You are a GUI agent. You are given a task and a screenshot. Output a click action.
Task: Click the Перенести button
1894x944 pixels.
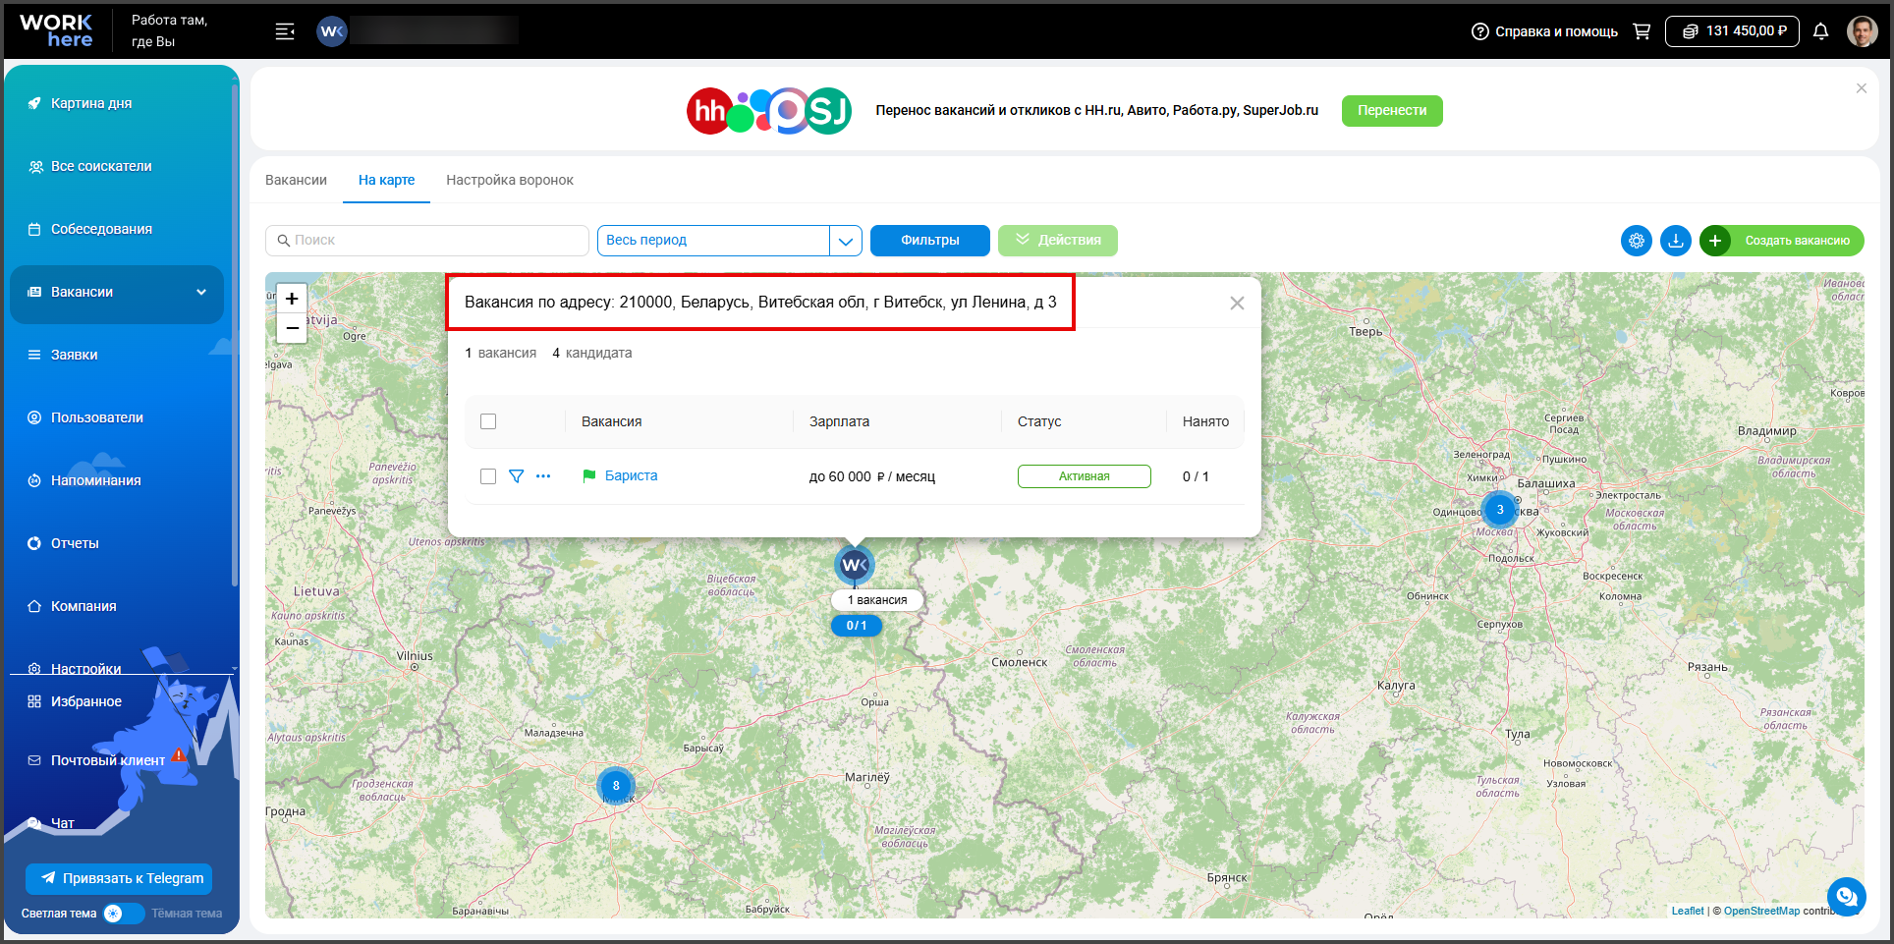(x=1392, y=111)
